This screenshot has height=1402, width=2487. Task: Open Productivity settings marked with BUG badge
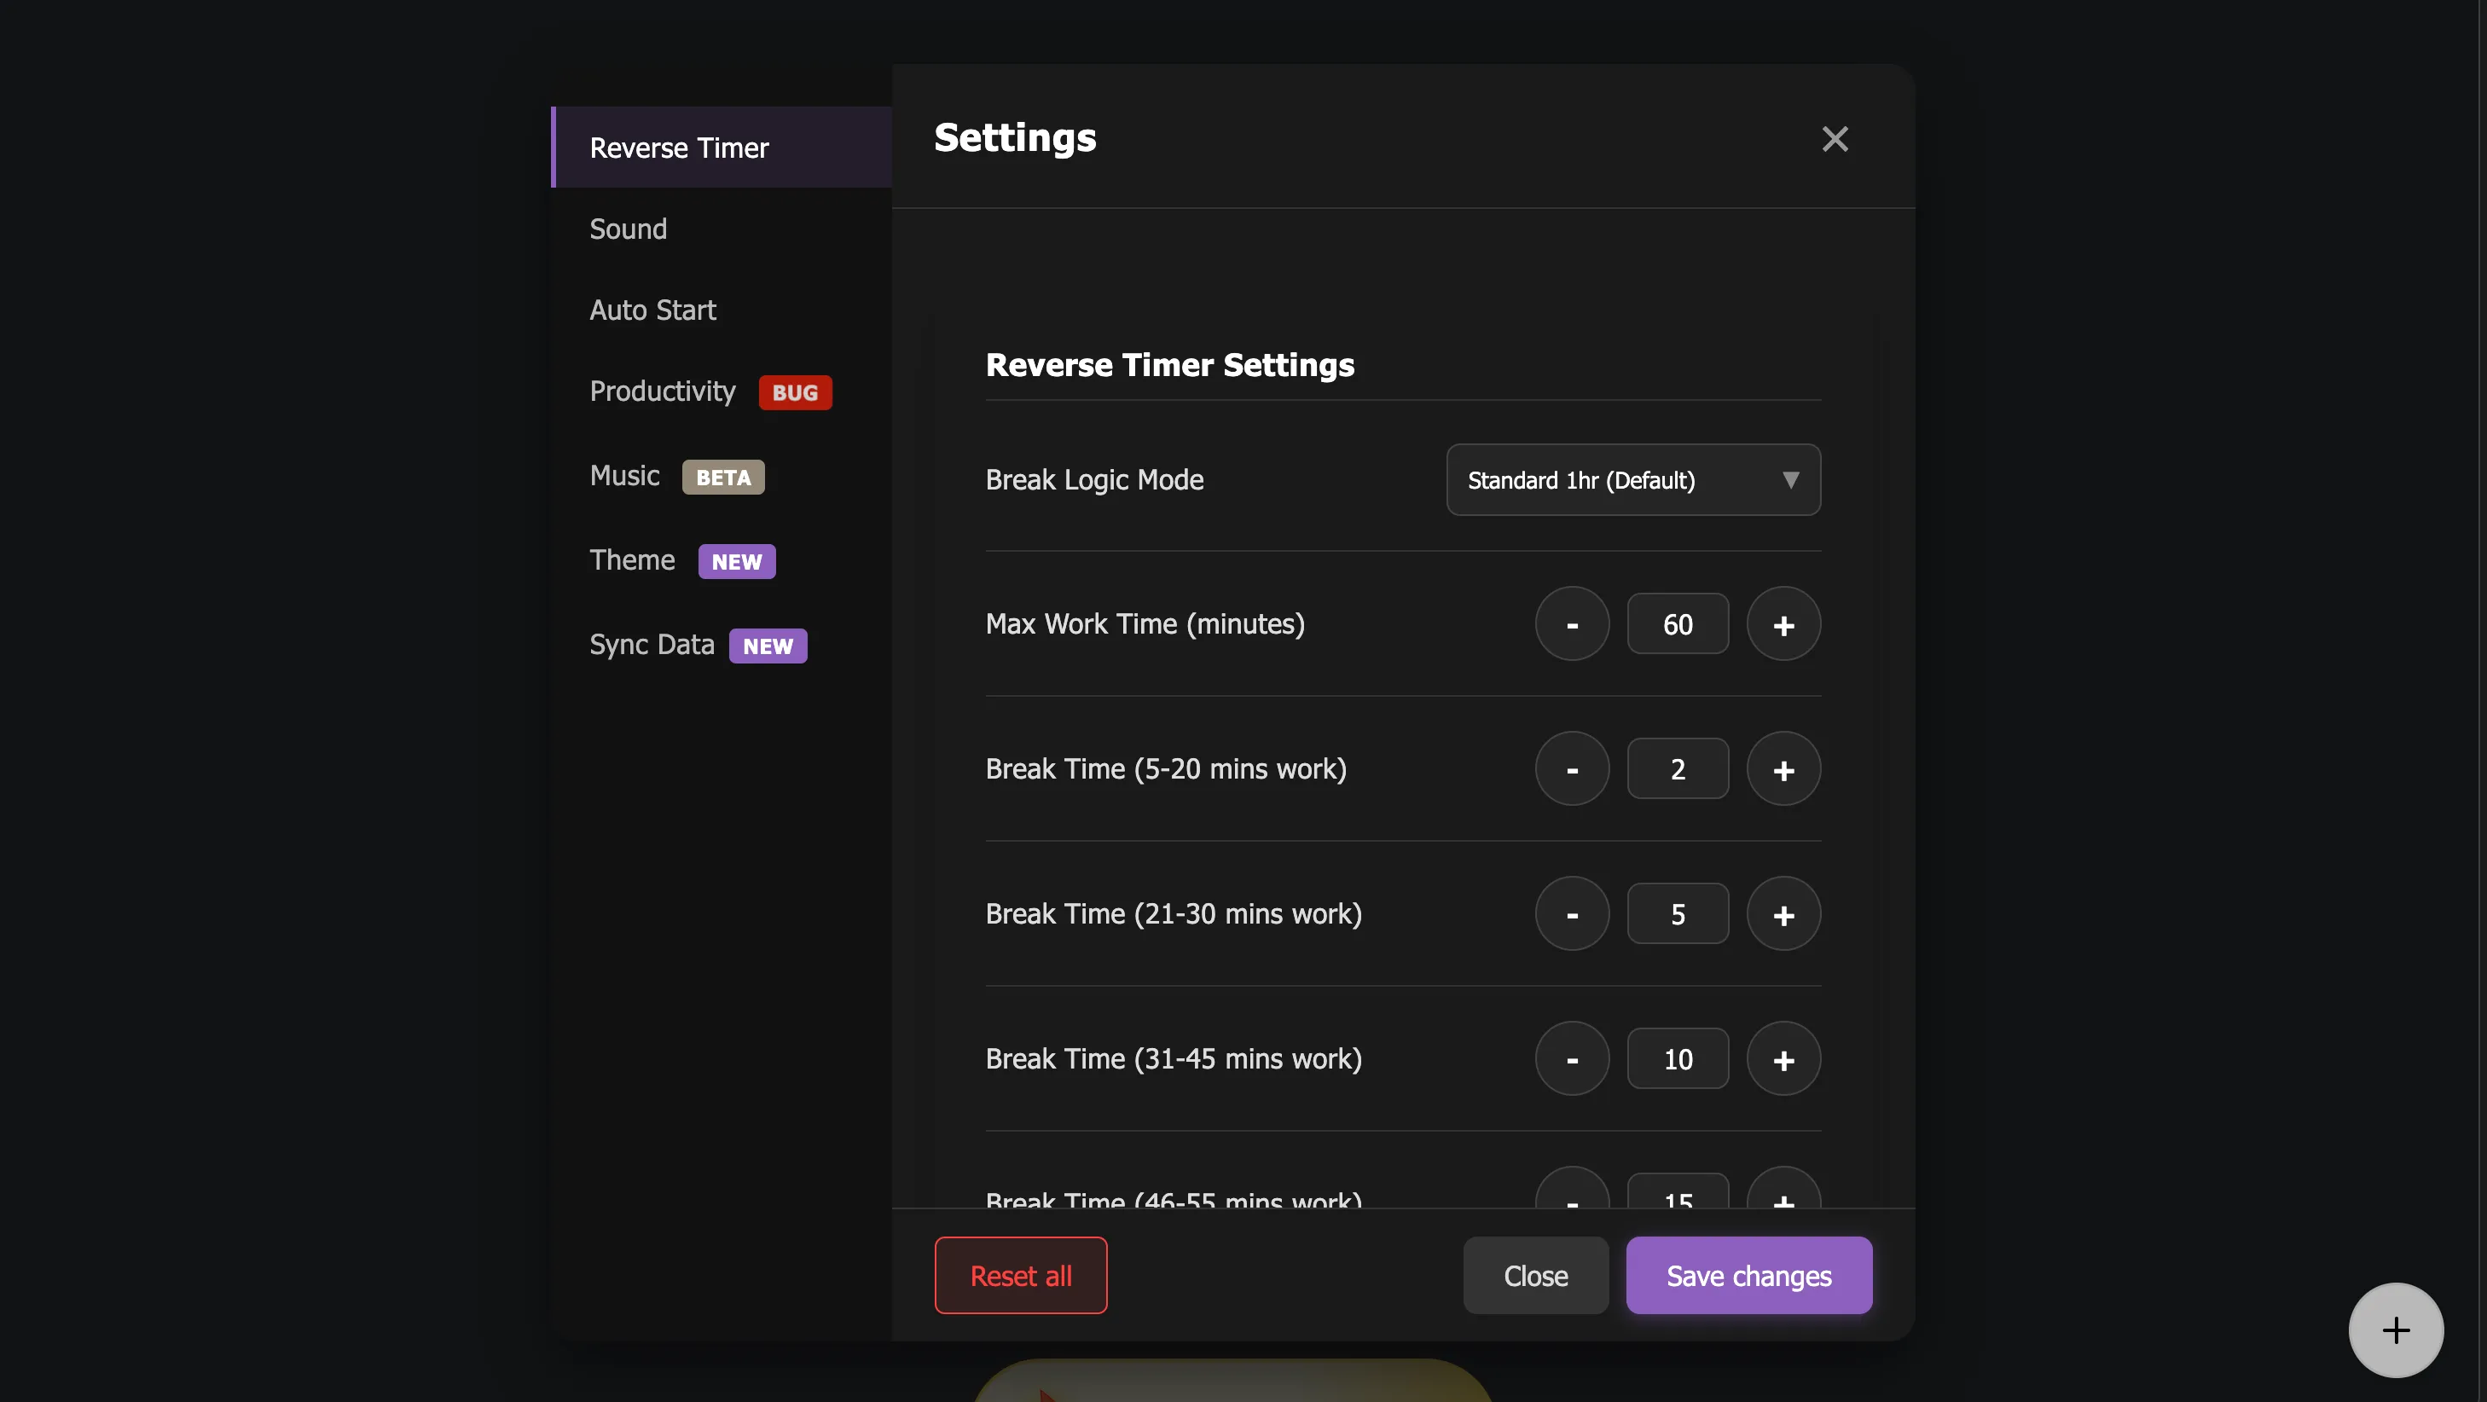(x=663, y=392)
